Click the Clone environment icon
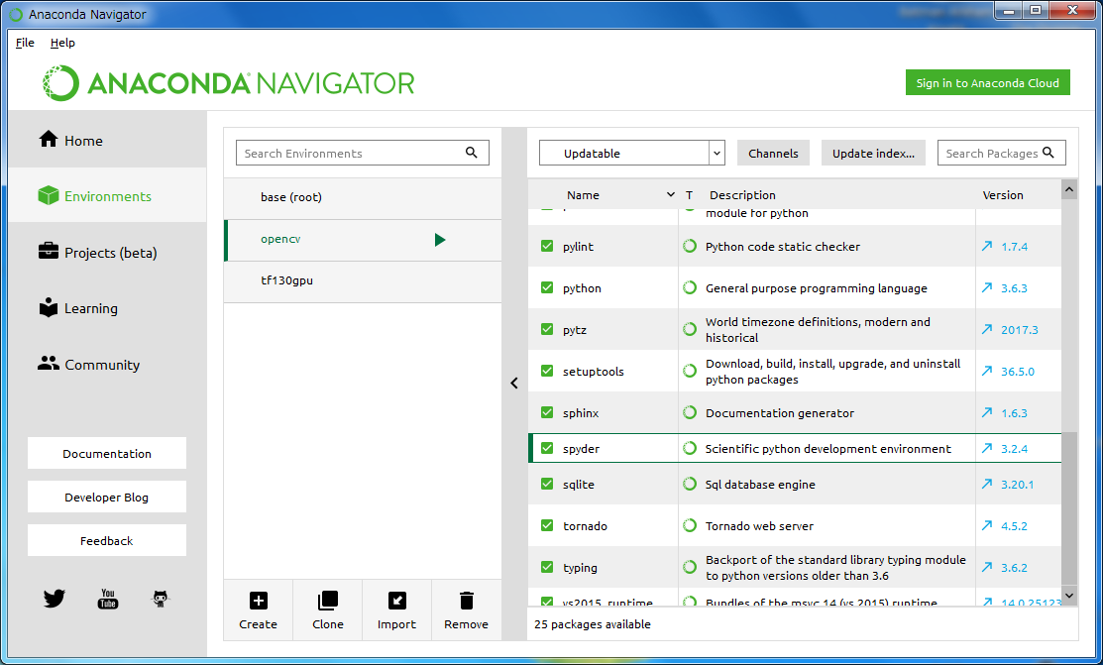This screenshot has height=665, width=1103. coord(328,601)
